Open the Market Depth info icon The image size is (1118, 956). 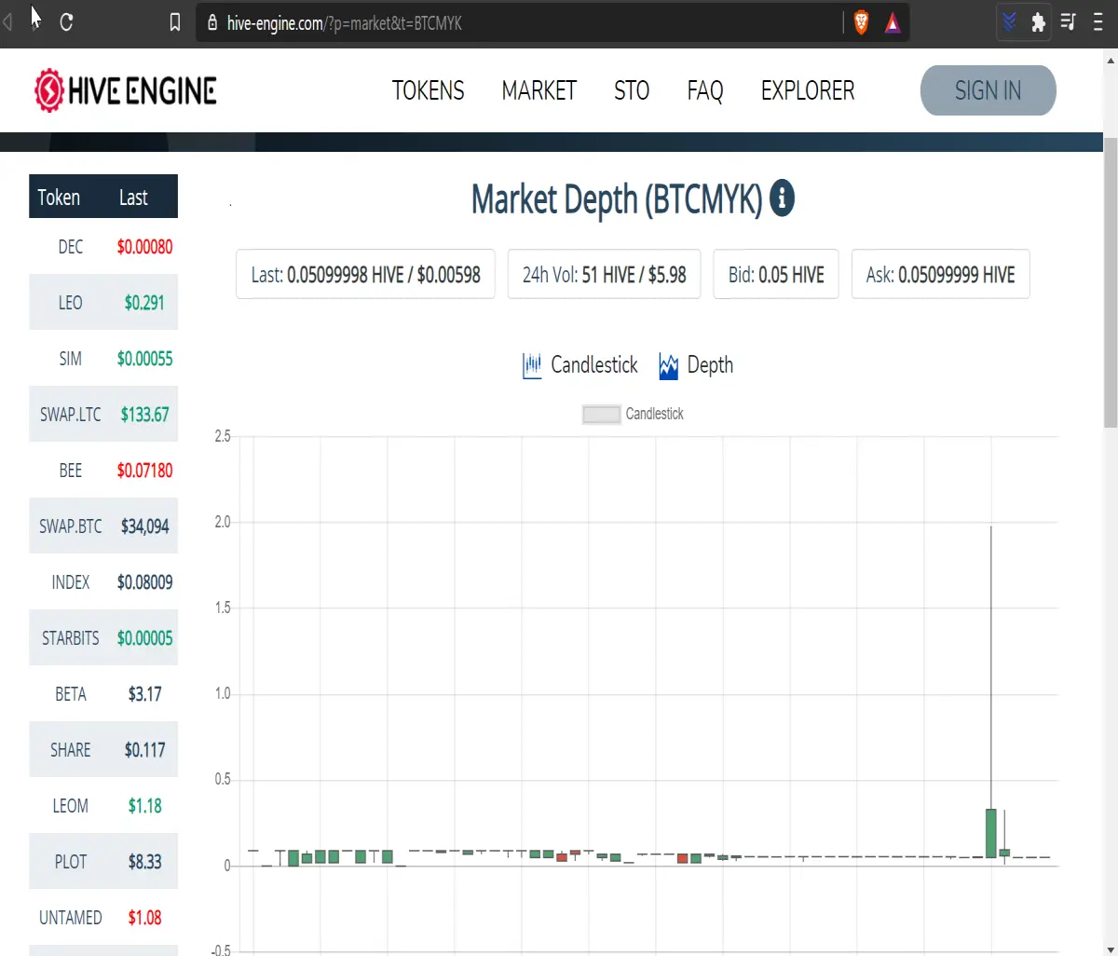(x=783, y=198)
